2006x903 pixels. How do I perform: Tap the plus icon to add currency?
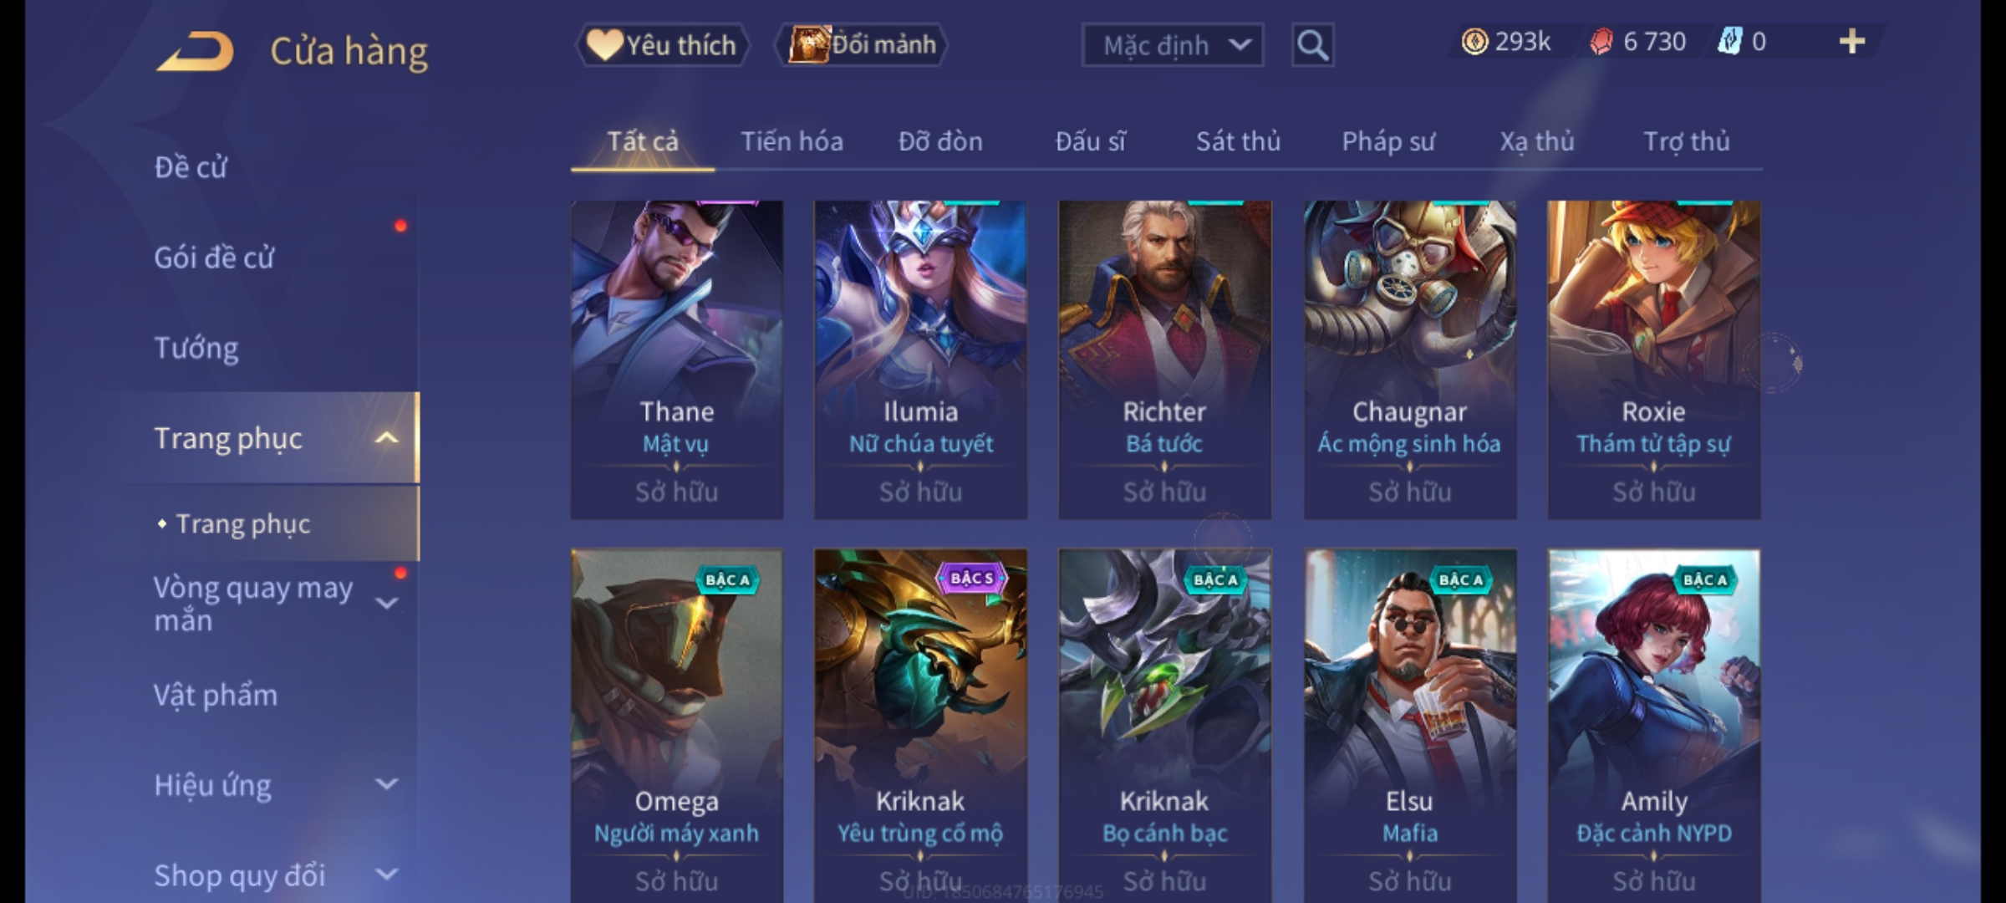[1852, 42]
